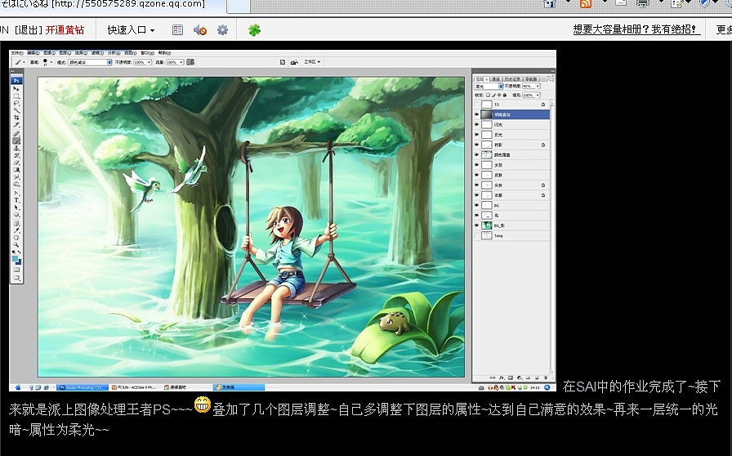Hide the 颜色覆盖 layer

click(476, 154)
